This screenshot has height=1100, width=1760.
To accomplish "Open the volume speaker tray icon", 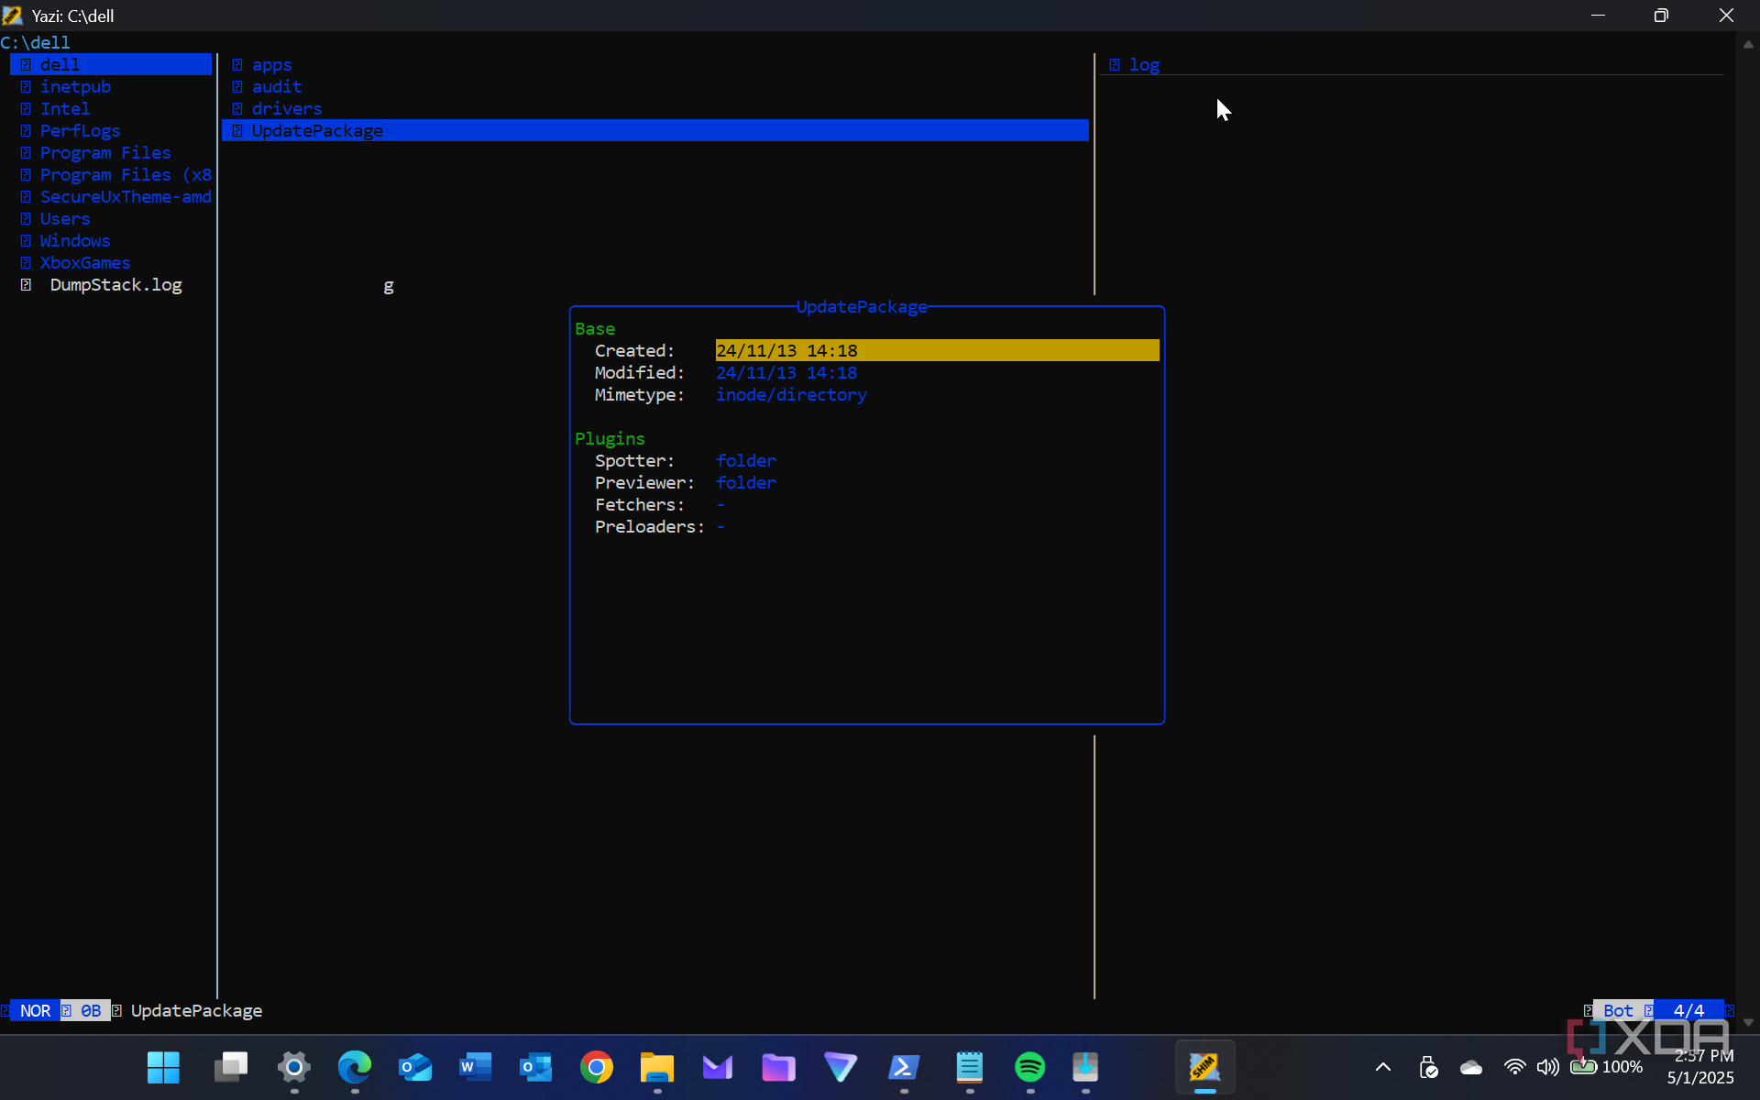I will point(1548,1067).
